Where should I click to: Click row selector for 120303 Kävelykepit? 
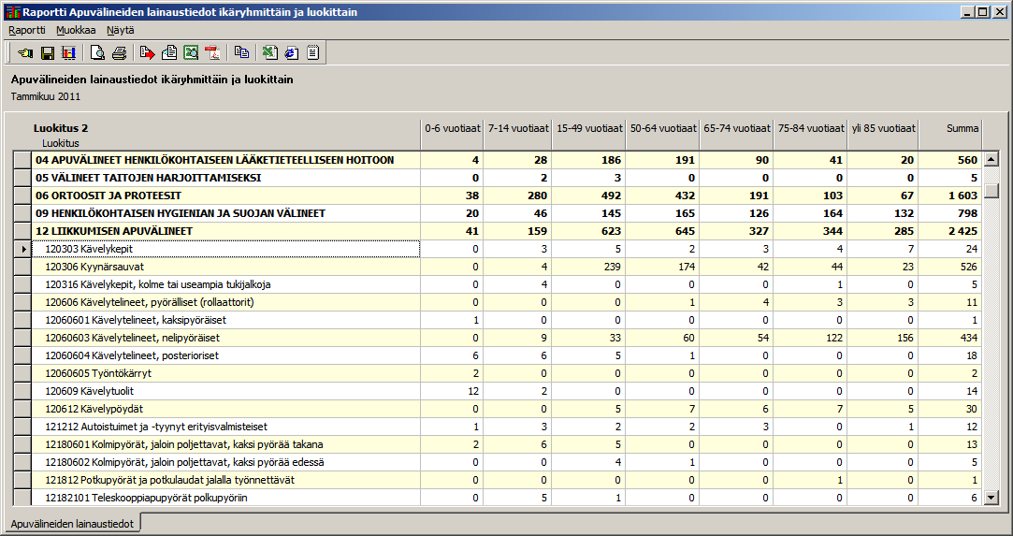pos(22,249)
